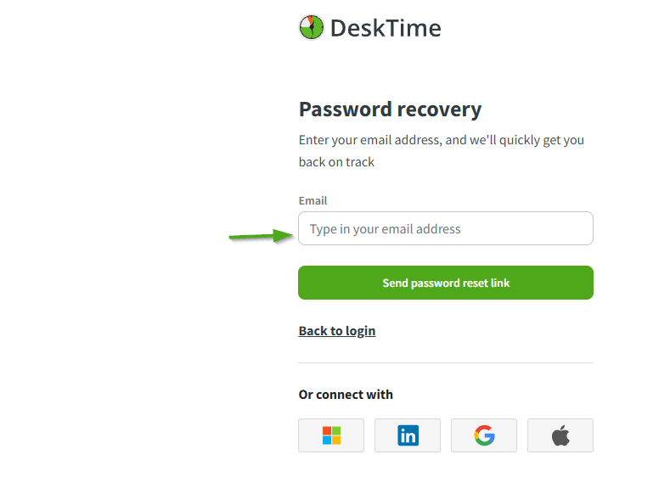670x477 pixels.
Task: Sign in with the Microsoft icon
Action: pos(331,435)
